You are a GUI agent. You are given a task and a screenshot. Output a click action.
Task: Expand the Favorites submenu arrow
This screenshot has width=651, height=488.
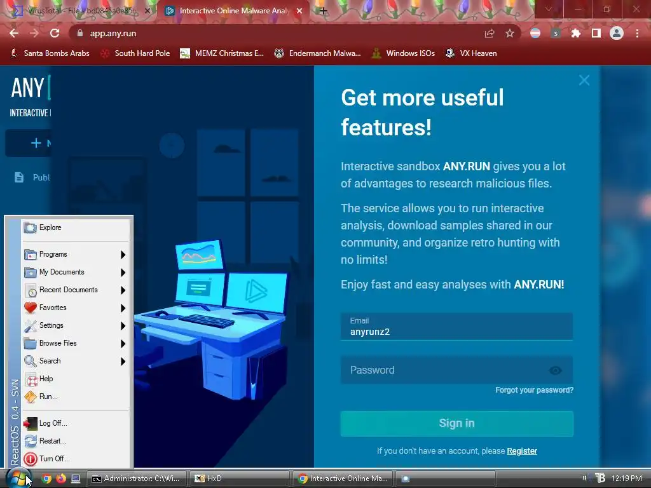pyautogui.click(x=123, y=308)
